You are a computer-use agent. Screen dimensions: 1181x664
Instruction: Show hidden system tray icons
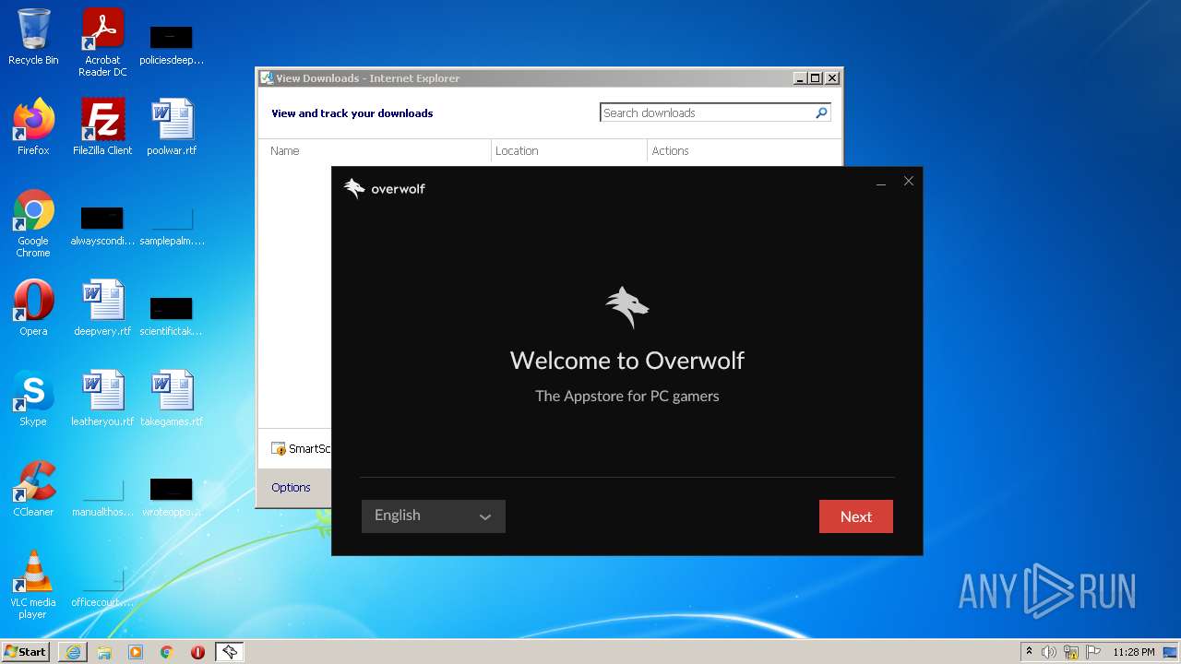pos(1029,651)
